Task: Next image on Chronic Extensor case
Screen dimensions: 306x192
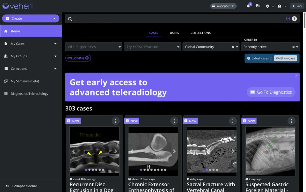Action: point(174,151)
